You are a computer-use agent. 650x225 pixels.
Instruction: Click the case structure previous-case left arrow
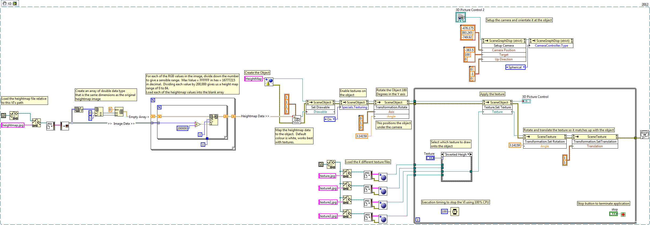click(442, 154)
